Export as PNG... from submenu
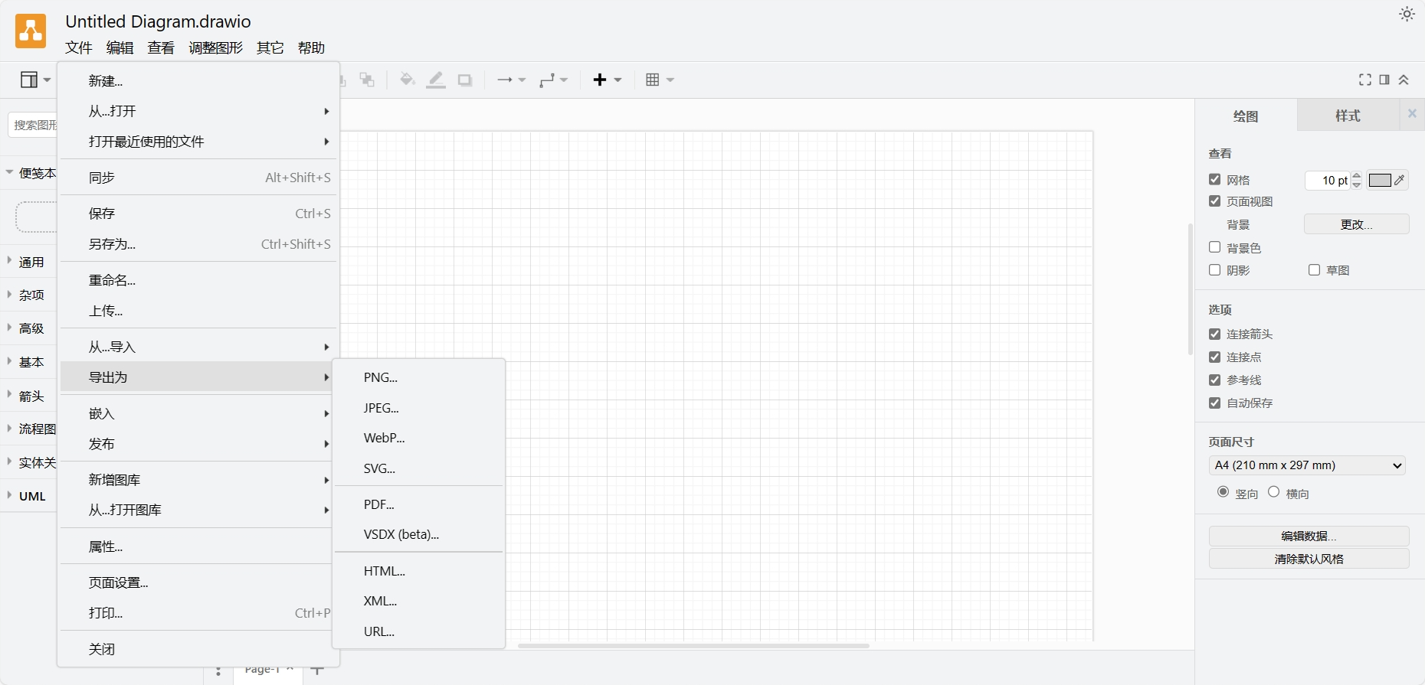1425x685 pixels. pos(419,377)
